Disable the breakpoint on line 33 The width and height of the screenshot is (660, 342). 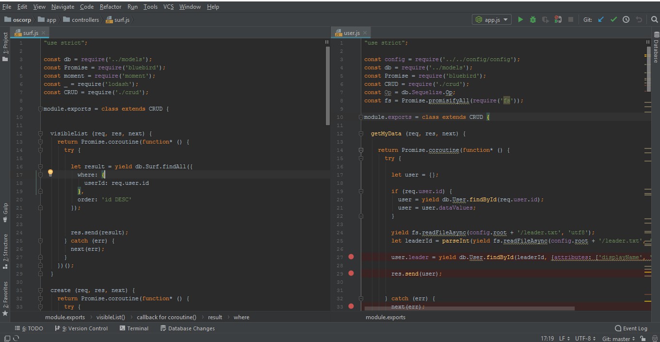(351, 307)
